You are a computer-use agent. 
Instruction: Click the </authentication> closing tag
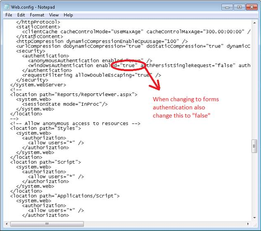pos(47,71)
